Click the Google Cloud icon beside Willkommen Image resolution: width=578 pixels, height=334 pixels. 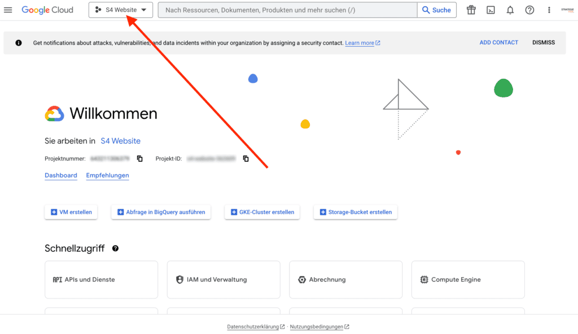tap(54, 114)
